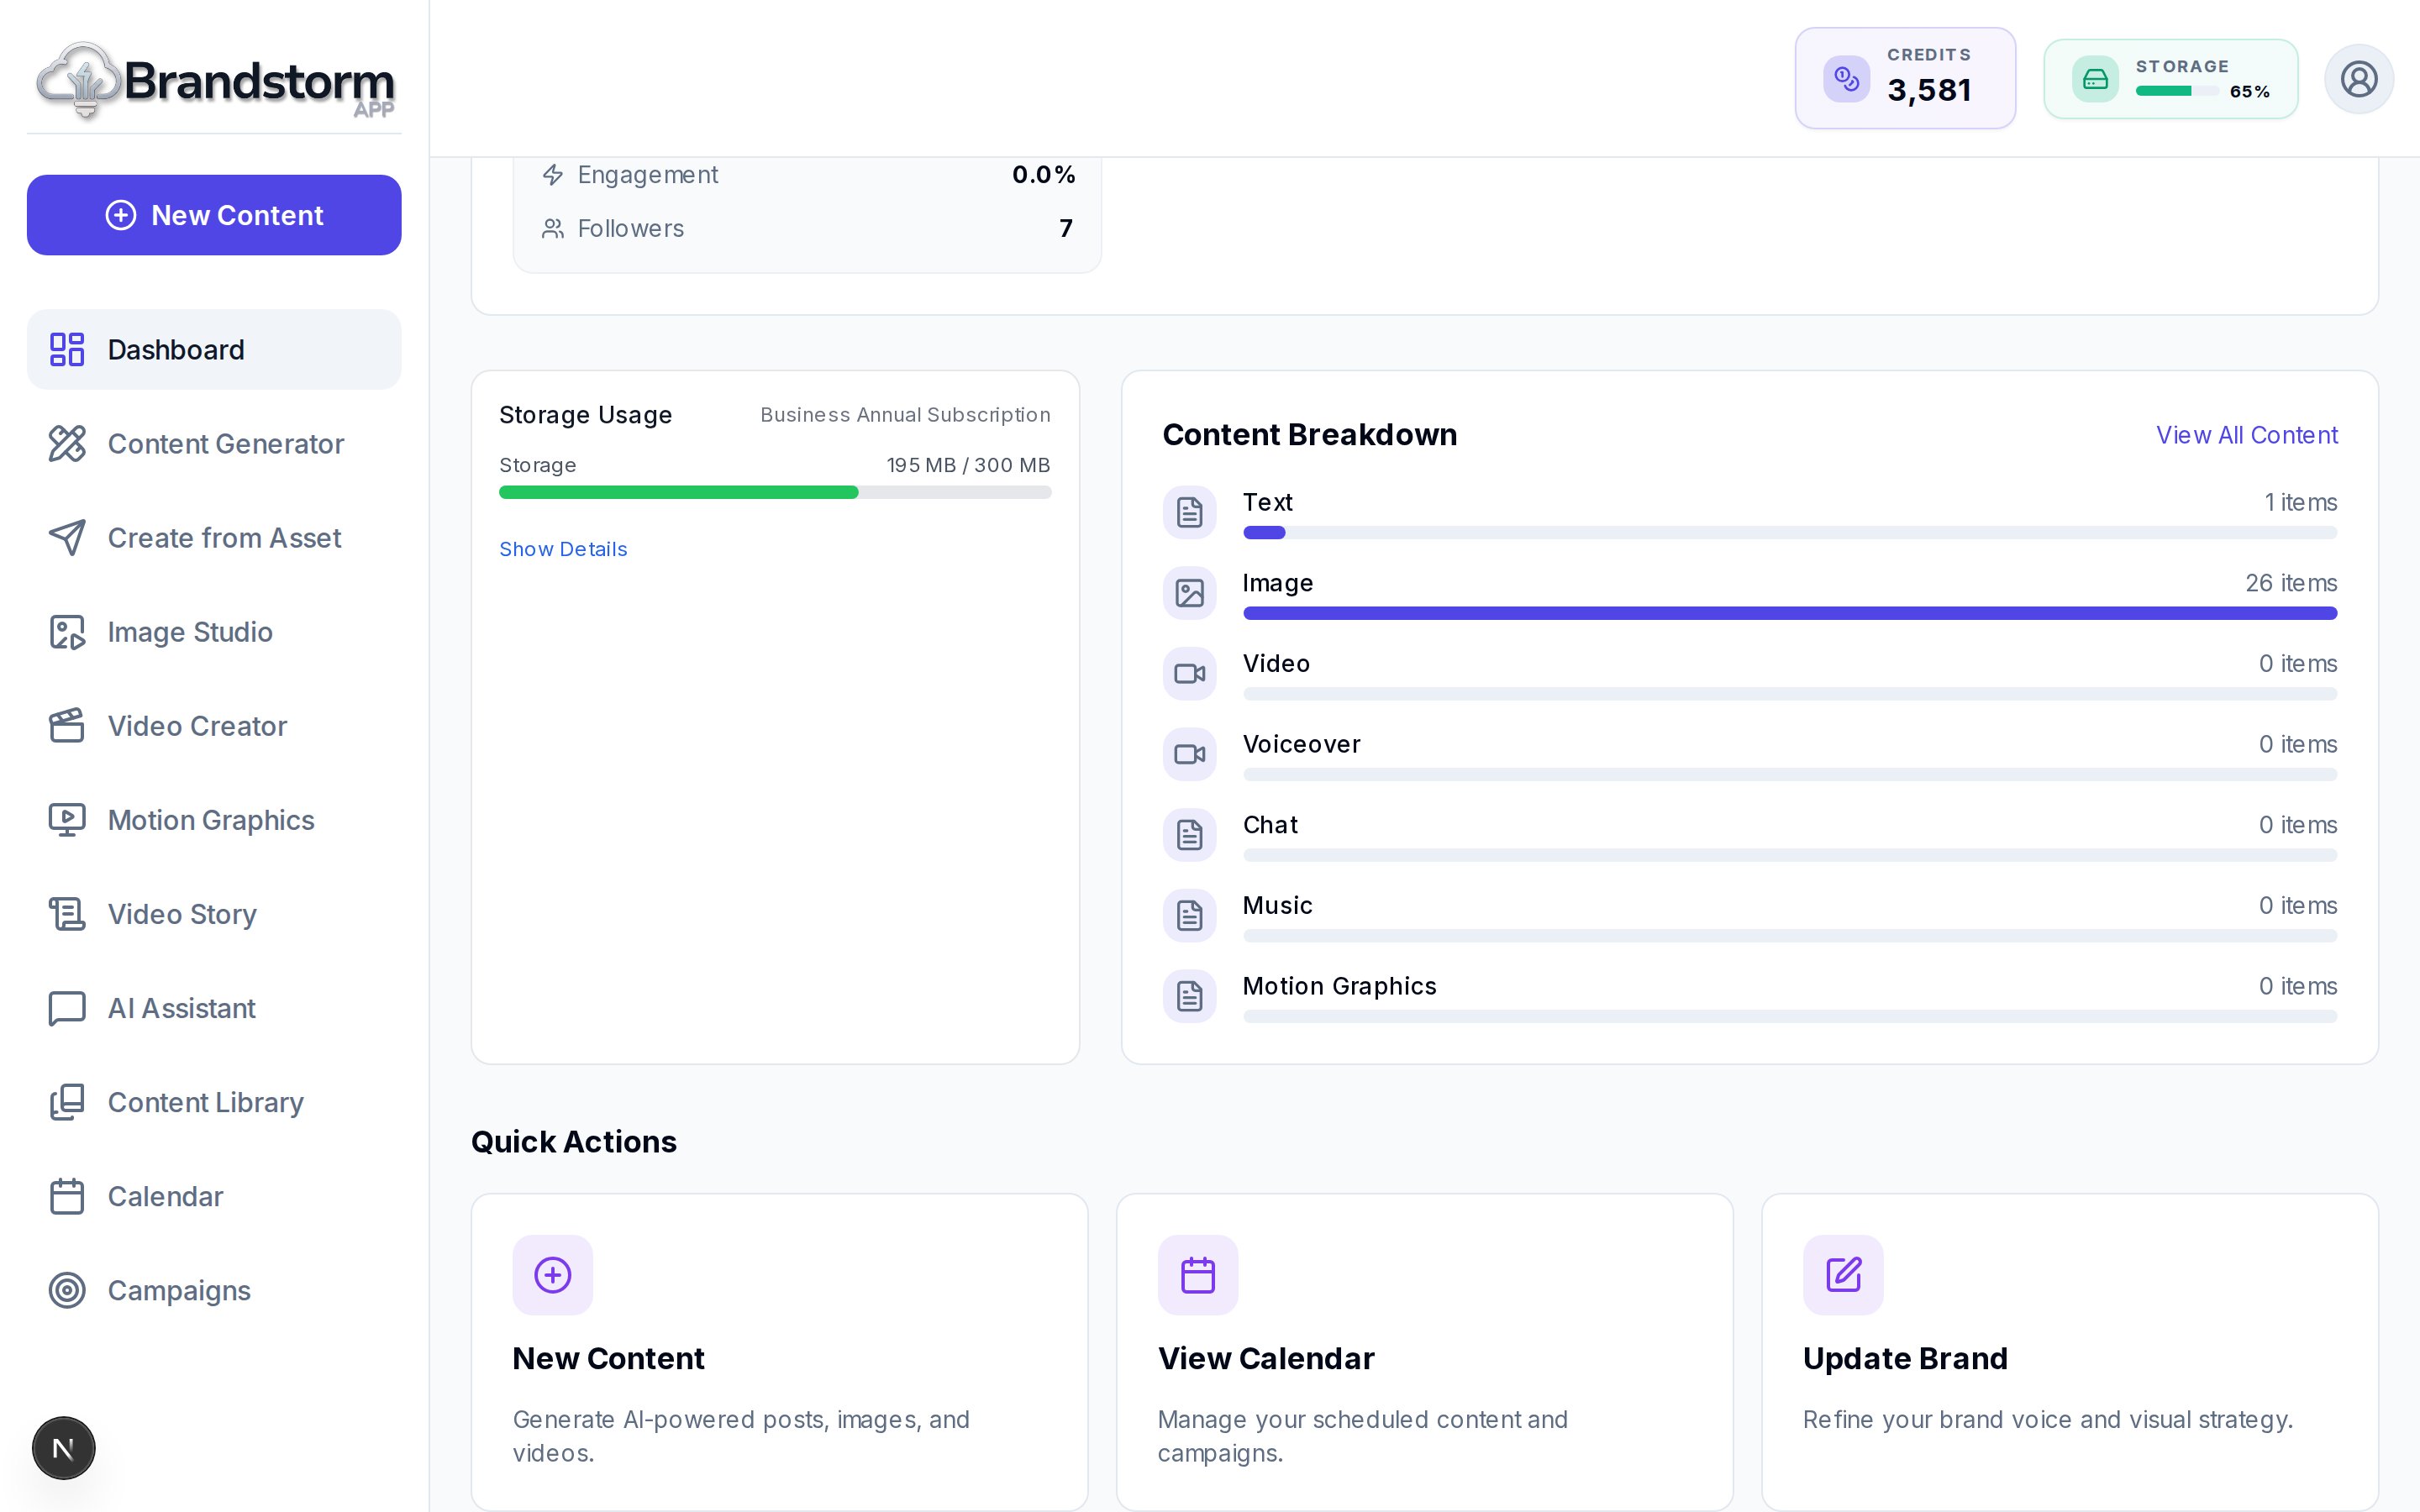
Task: Click the Content Library stacked pages icon
Action: [x=67, y=1102]
